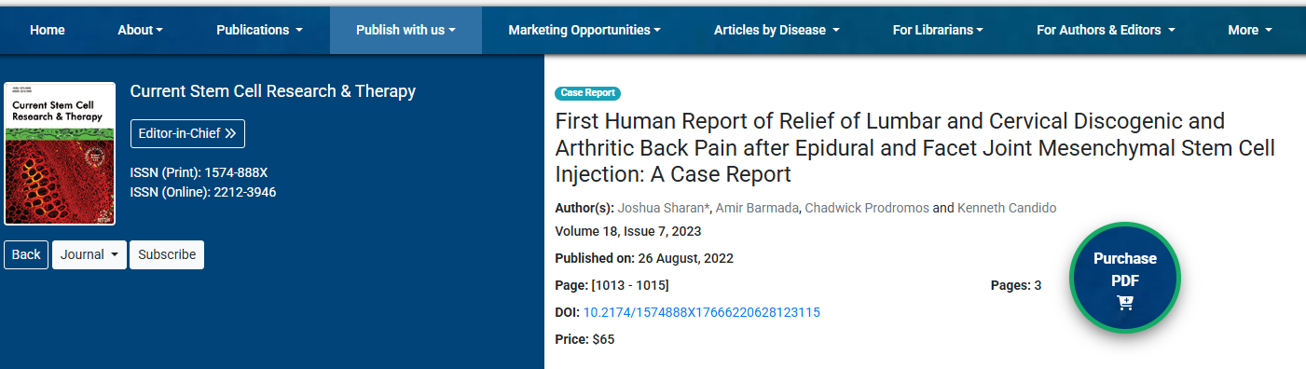Open For Authors & Editors menu

pyautogui.click(x=1106, y=30)
